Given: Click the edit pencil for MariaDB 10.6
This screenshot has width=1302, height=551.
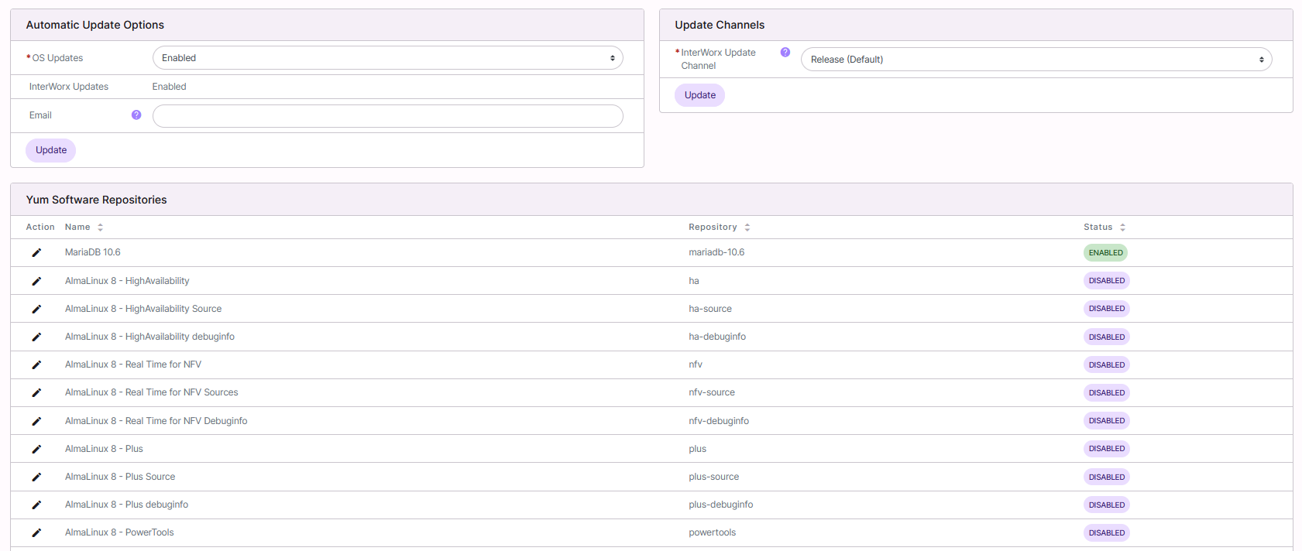Looking at the screenshot, I should (x=36, y=253).
